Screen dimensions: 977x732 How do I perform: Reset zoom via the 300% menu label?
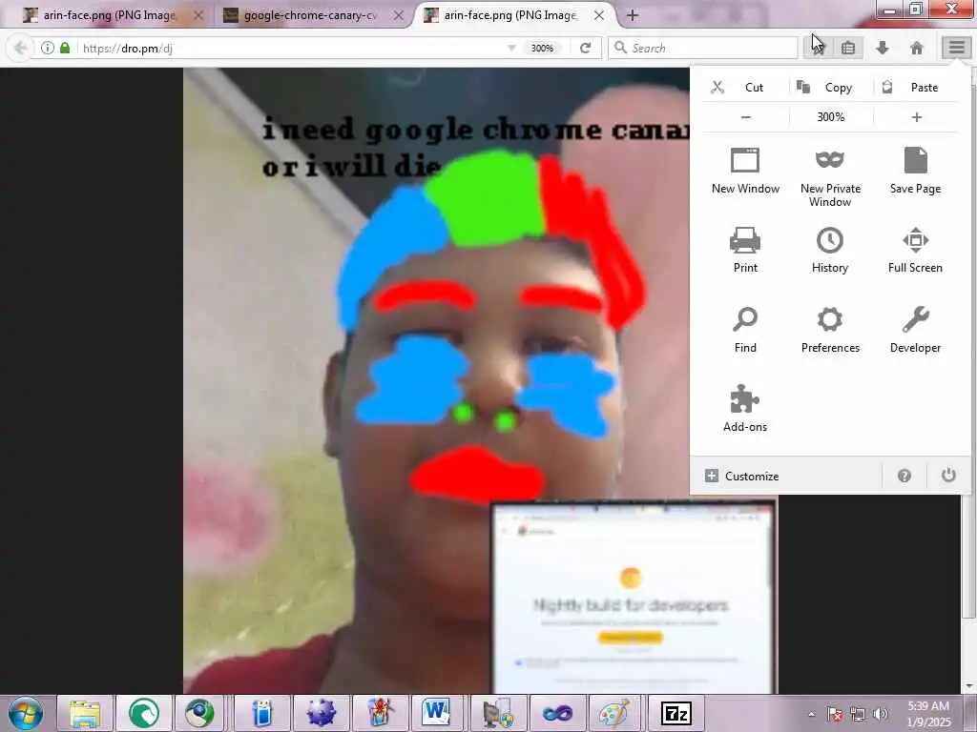coord(831,117)
